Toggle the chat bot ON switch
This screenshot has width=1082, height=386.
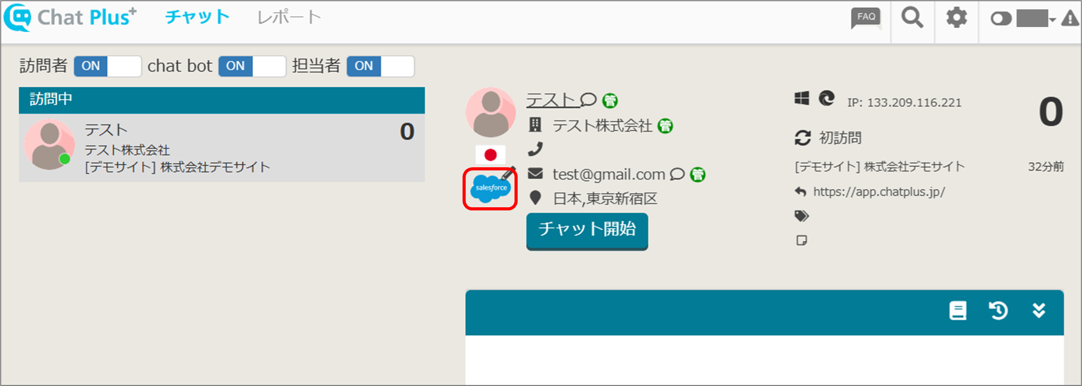[x=252, y=66]
